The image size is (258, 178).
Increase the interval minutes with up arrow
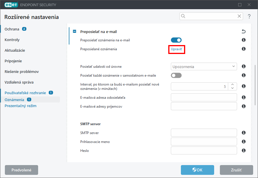(232, 84)
